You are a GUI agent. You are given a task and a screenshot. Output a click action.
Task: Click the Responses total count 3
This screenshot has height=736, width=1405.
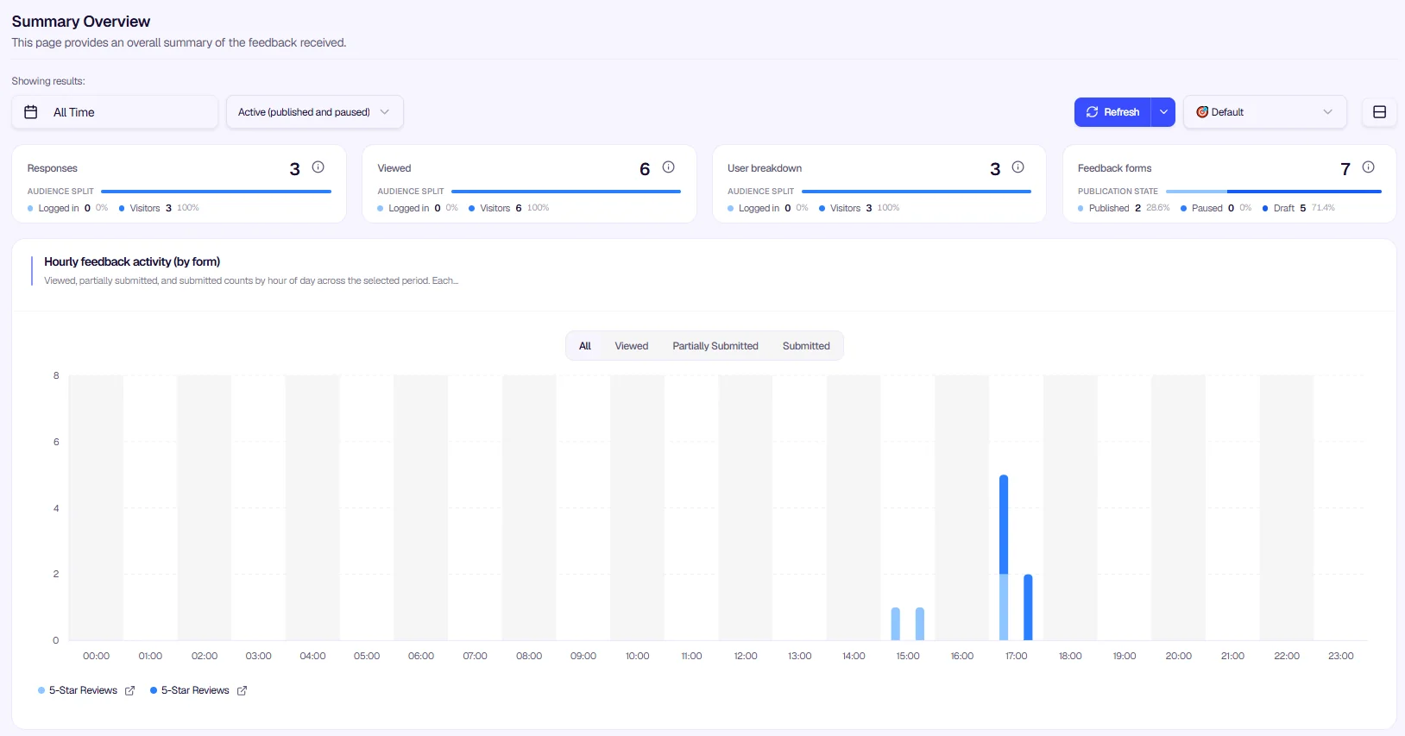click(295, 169)
